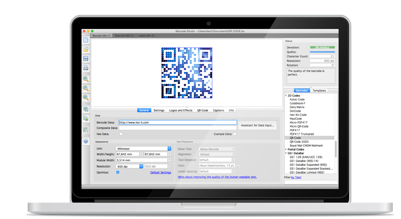Select the General tab

pyautogui.click(x=144, y=110)
